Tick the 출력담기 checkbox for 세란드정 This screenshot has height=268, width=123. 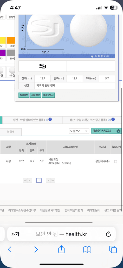115,161
